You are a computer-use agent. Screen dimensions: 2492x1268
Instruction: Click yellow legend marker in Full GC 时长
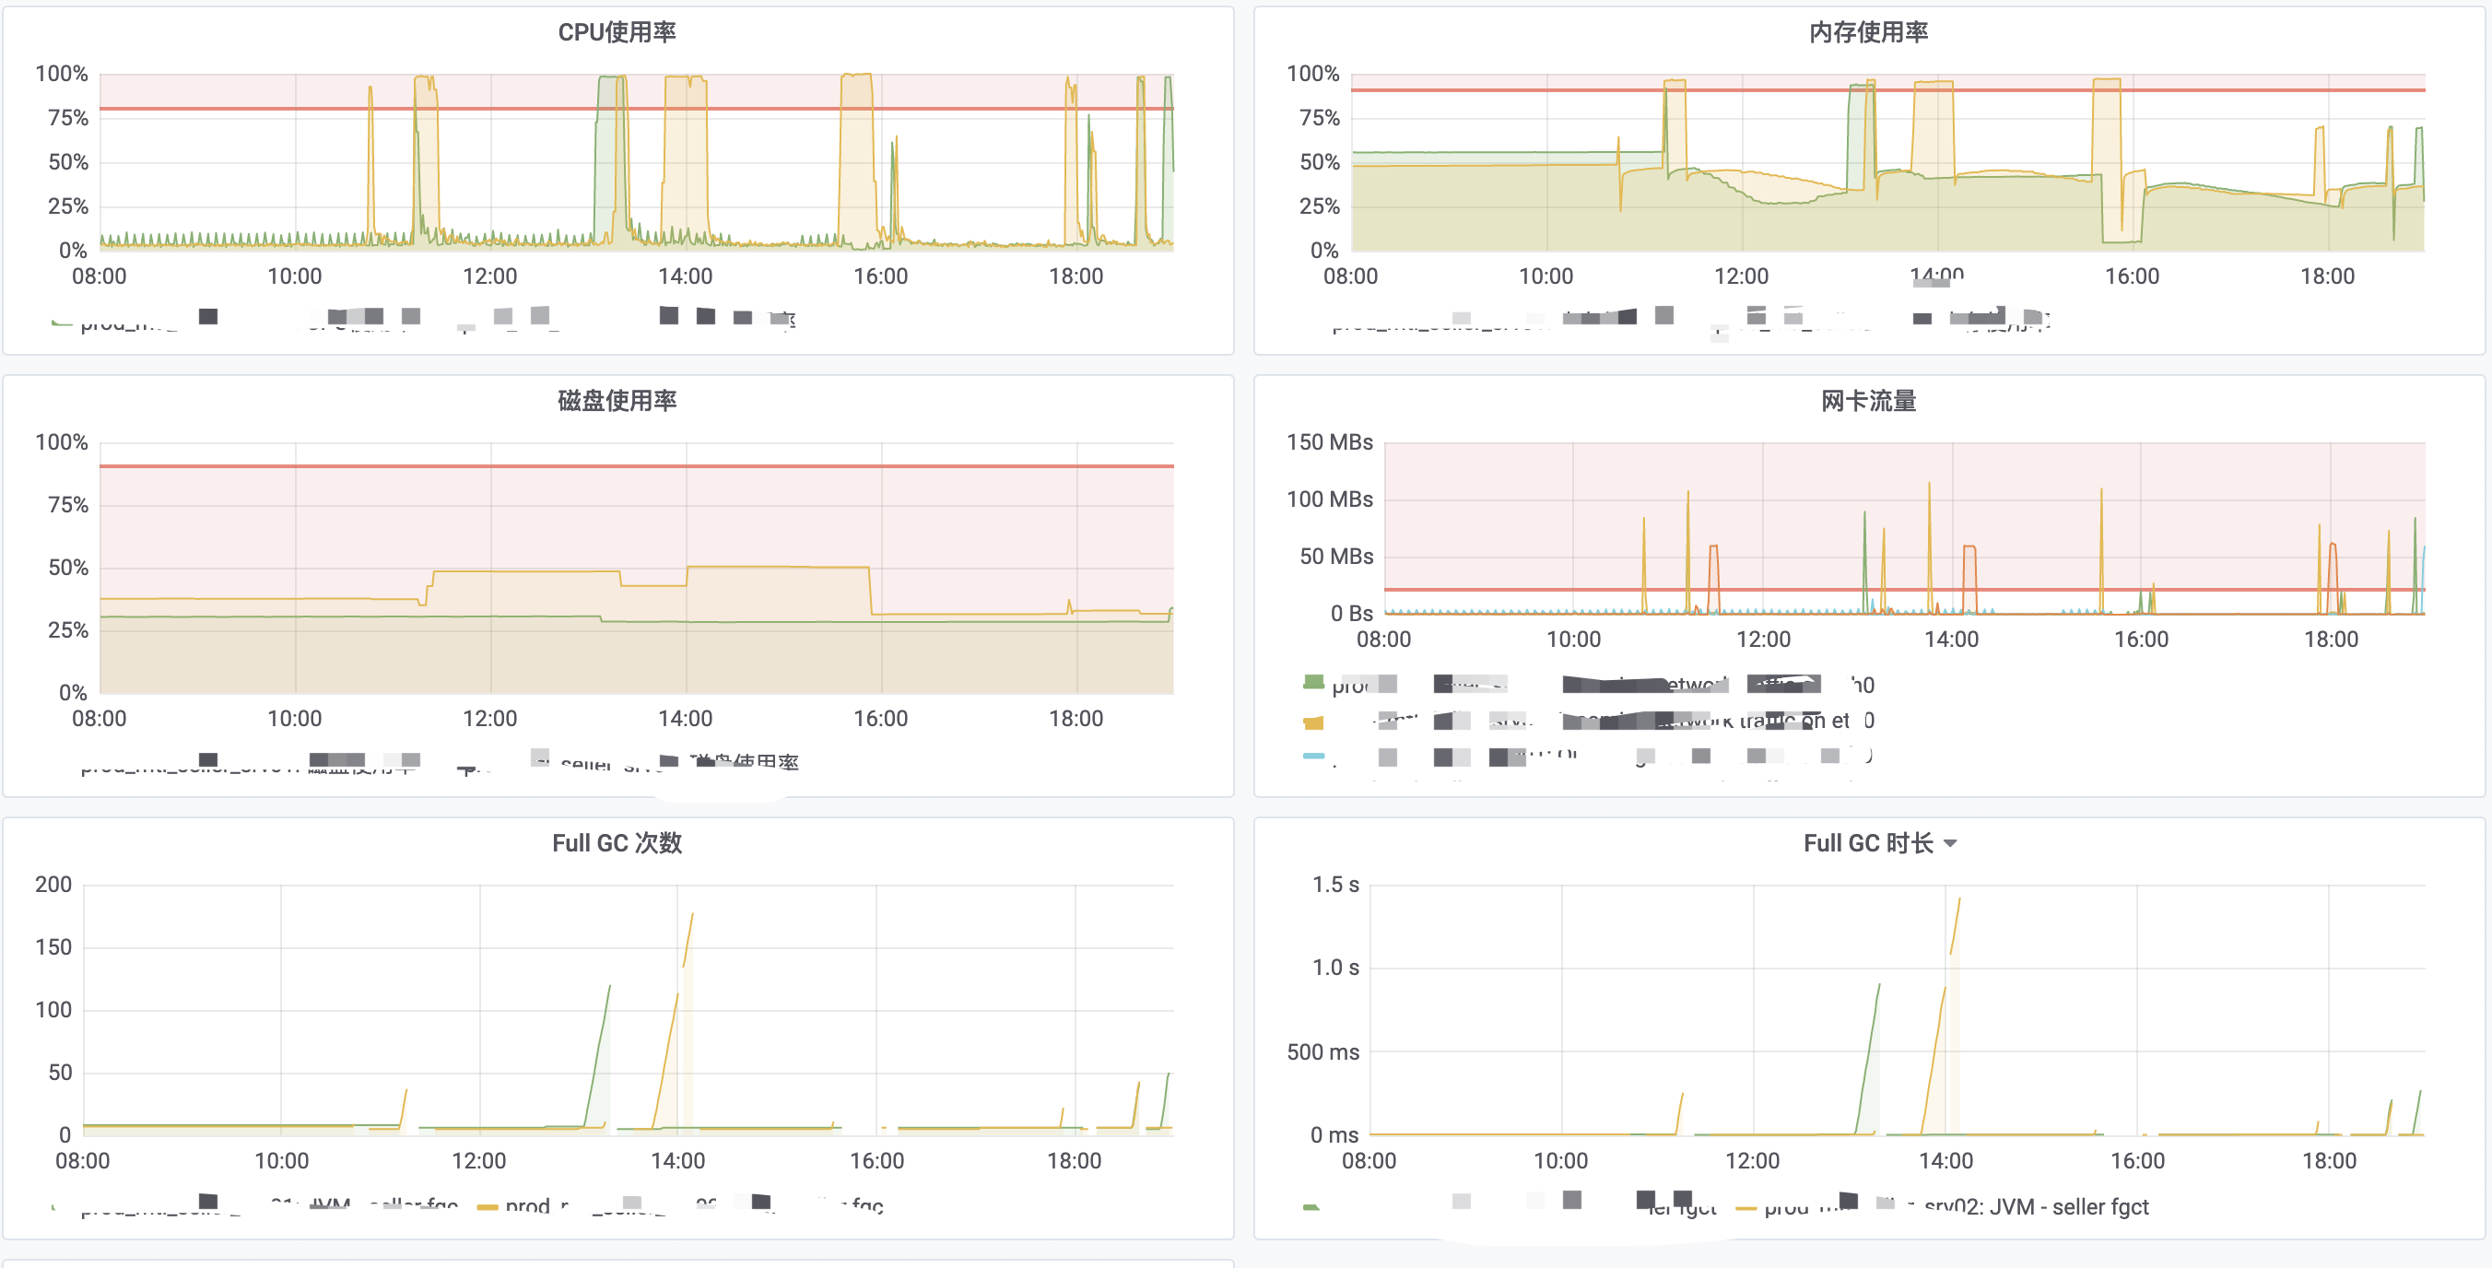[1746, 1207]
